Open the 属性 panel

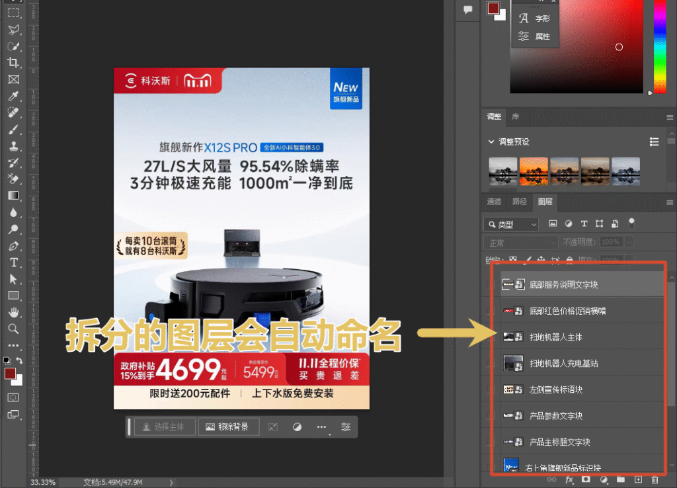pos(536,36)
